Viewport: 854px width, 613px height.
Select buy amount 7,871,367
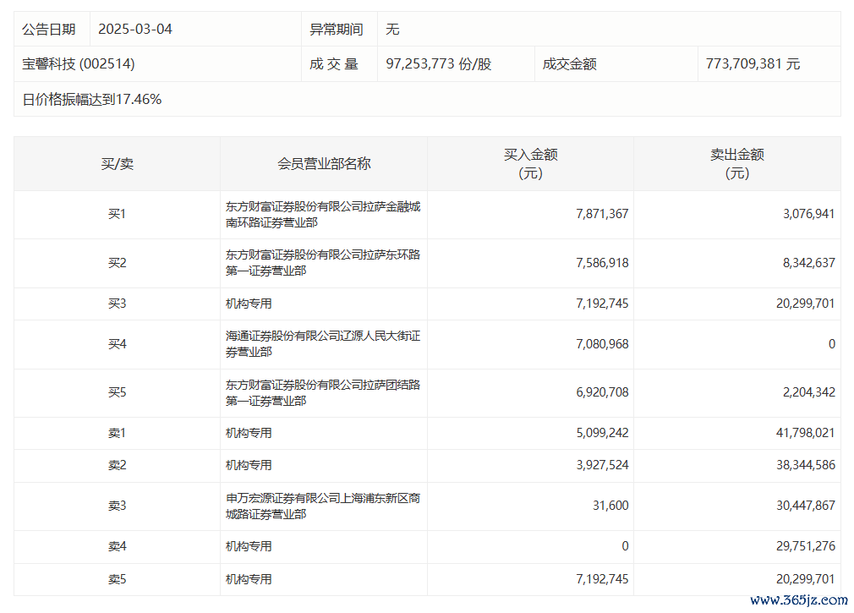602,215
